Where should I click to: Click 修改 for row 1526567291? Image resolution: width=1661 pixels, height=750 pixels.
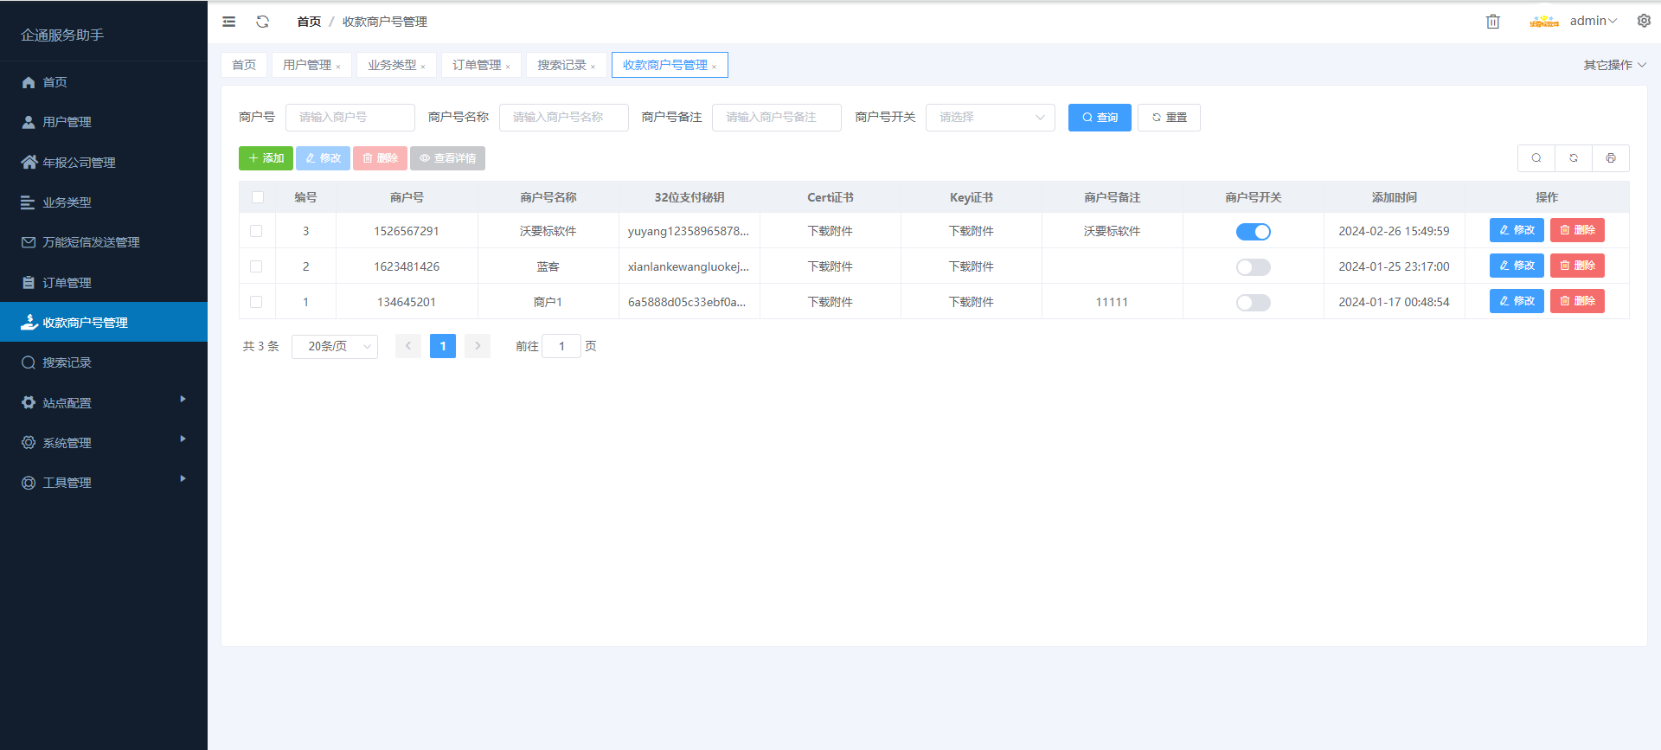1517,230
